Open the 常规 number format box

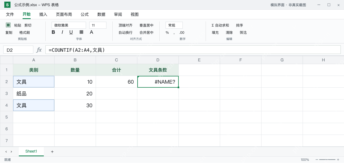click(174, 25)
